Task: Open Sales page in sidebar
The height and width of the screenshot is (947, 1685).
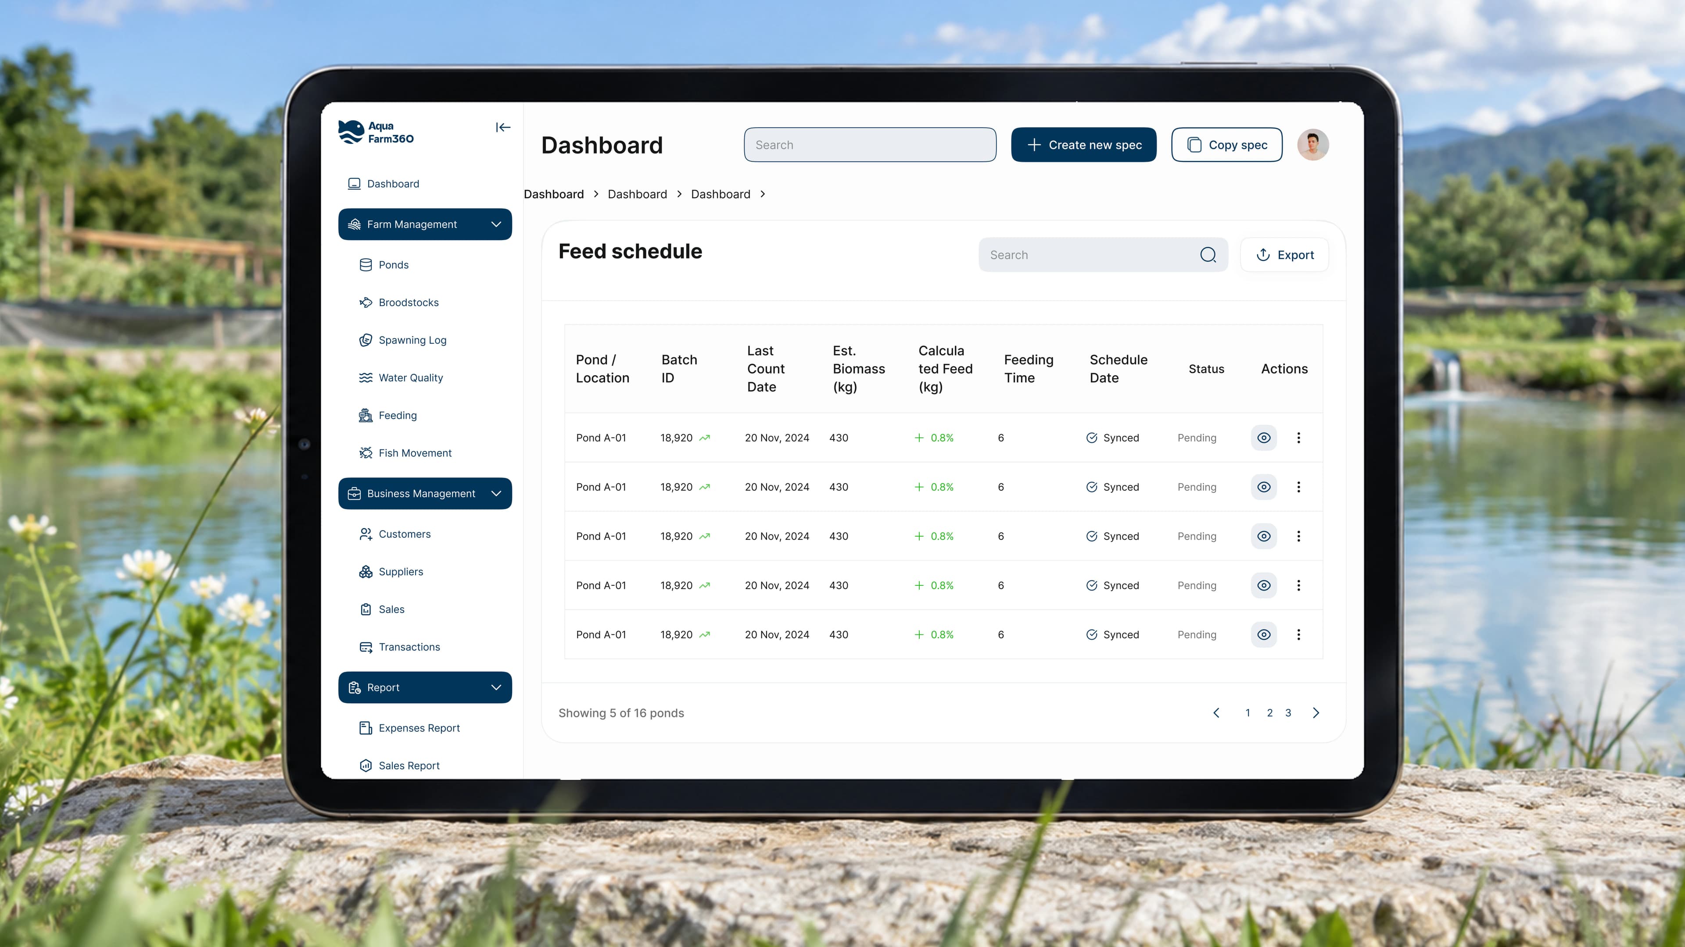Action: point(382,609)
